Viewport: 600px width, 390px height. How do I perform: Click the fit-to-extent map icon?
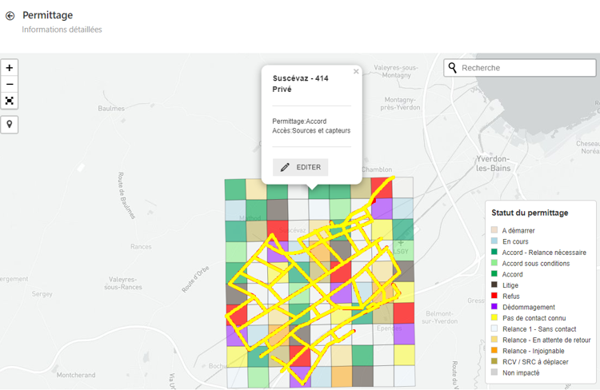point(10,101)
